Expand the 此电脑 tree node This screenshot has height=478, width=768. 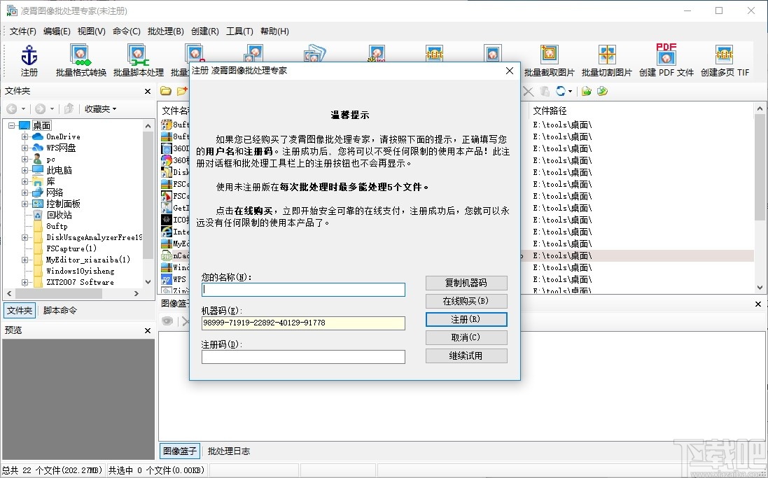25,170
